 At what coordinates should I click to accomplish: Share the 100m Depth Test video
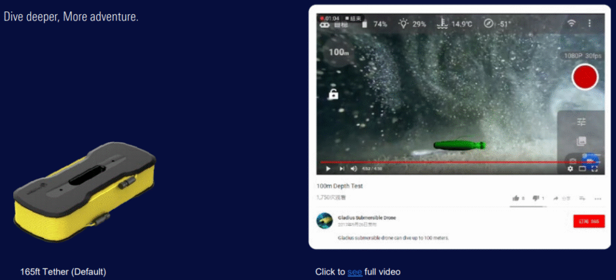click(x=556, y=198)
